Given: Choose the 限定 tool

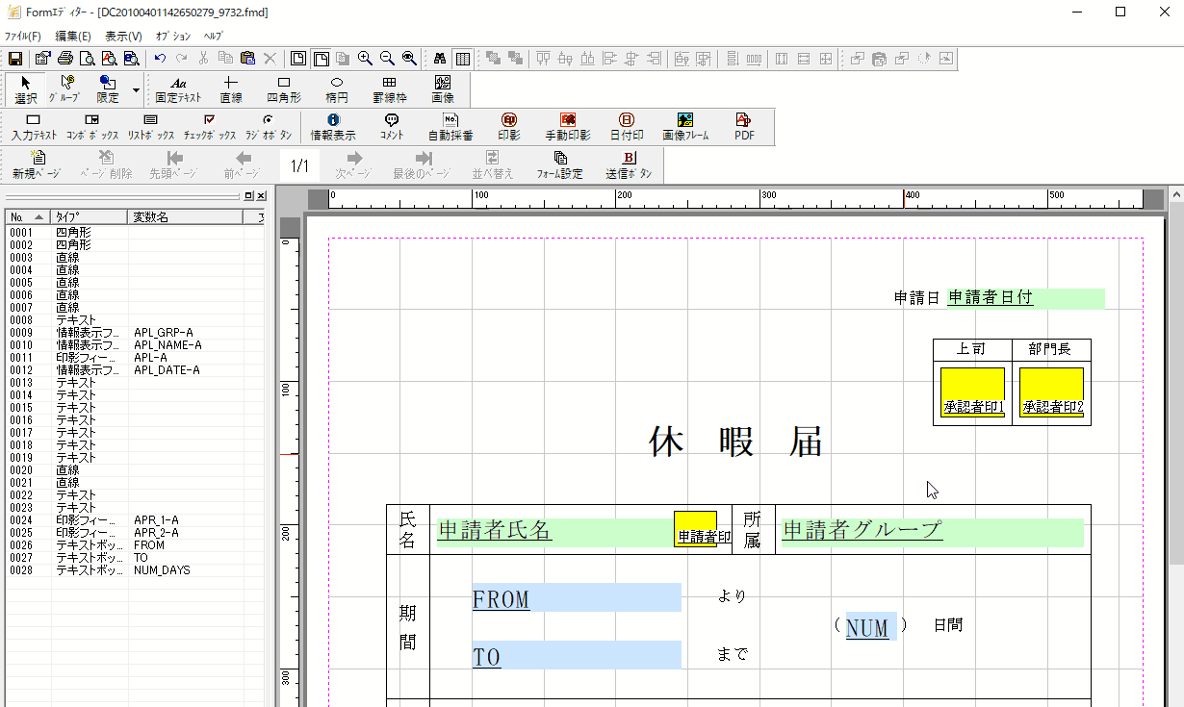Looking at the screenshot, I should pos(108,89).
